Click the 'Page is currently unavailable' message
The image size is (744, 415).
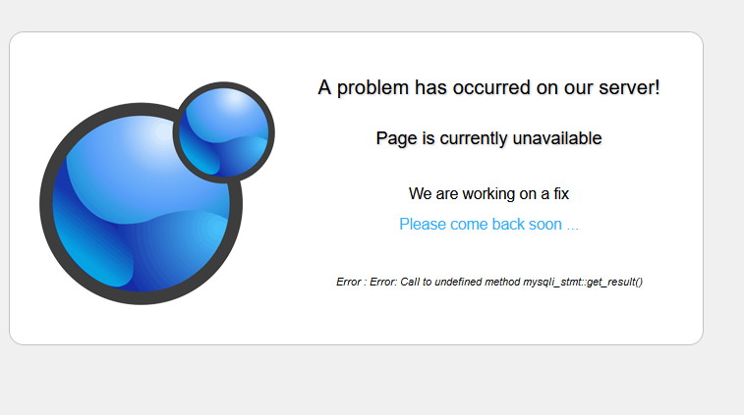488,138
